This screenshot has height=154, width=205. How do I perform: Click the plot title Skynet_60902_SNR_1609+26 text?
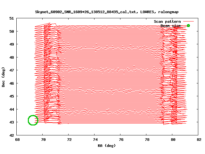pos(107,12)
